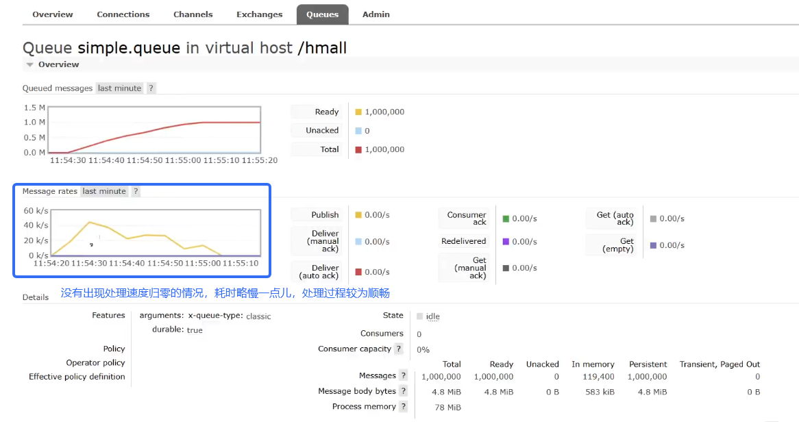Change Queued messages 'last minute' range
799x422 pixels.
(119, 88)
